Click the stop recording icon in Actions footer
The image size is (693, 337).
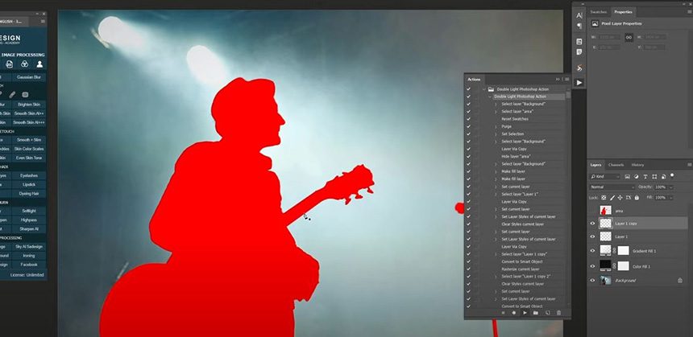tap(504, 313)
